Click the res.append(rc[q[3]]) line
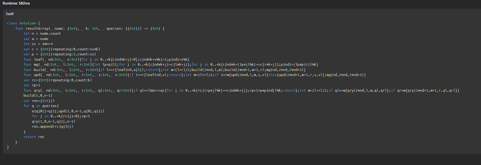 click(x=53, y=127)
